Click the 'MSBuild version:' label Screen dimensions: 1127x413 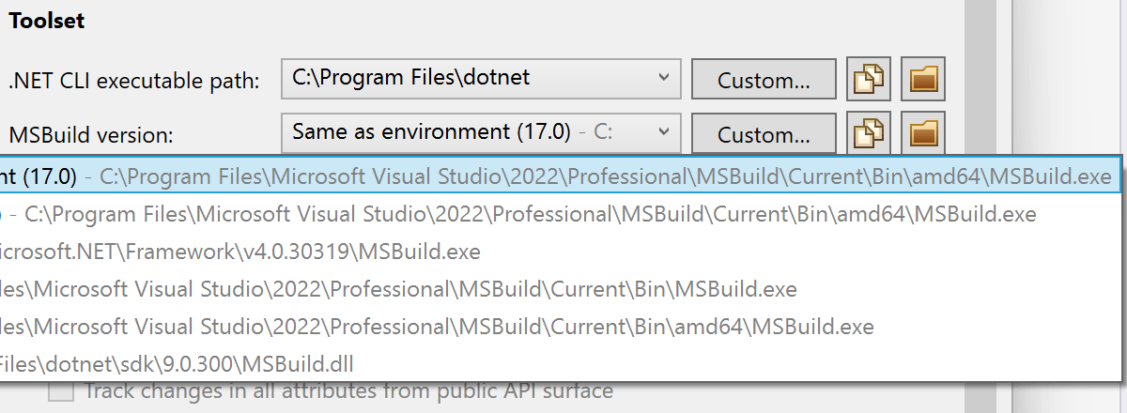click(91, 135)
